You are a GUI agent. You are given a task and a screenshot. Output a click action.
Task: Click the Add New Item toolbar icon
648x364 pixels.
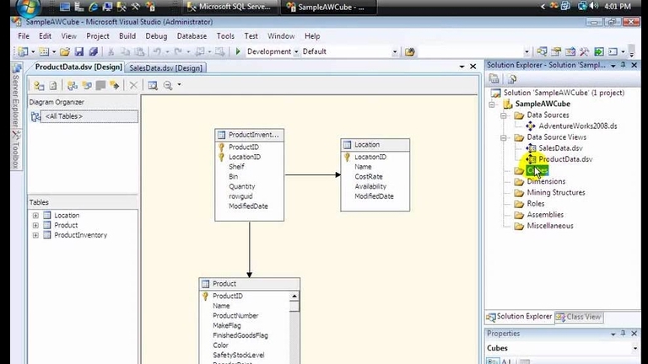(x=44, y=51)
